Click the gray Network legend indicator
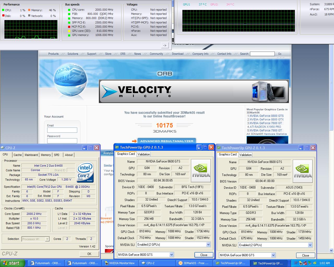The width and height of the screenshot is (334, 267). click(x=29, y=16)
